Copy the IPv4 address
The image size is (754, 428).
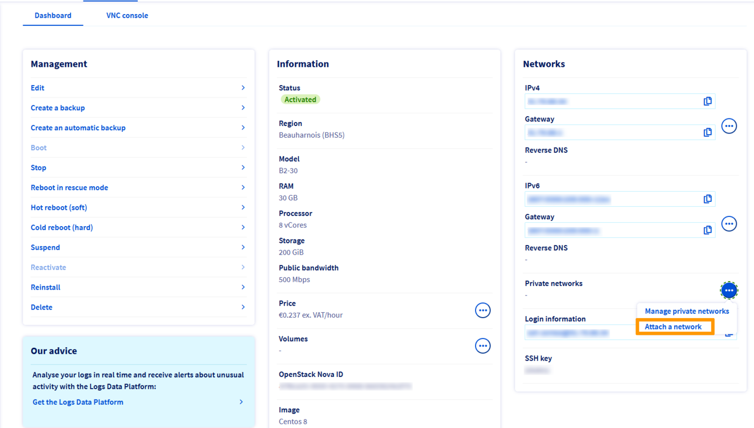[x=708, y=101]
